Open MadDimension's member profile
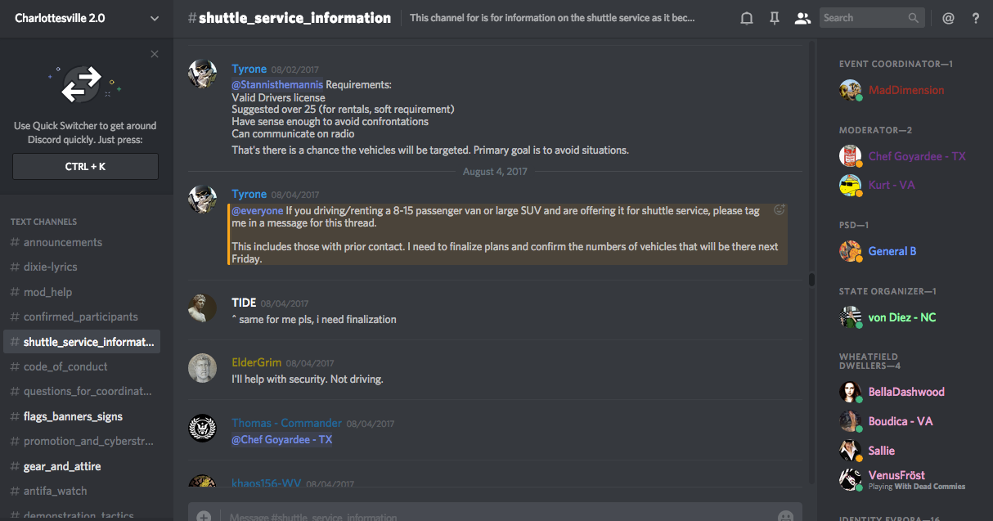993x521 pixels. pyautogui.click(x=905, y=90)
